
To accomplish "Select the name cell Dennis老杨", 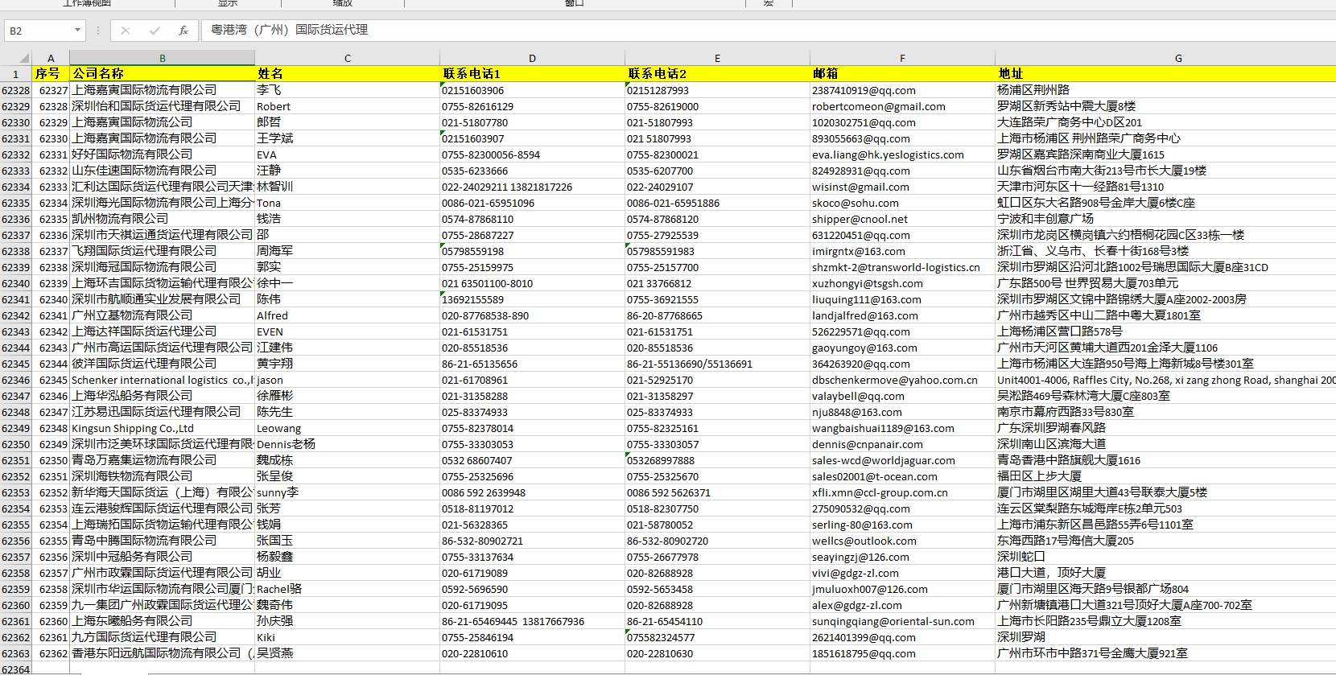I will click(347, 444).
